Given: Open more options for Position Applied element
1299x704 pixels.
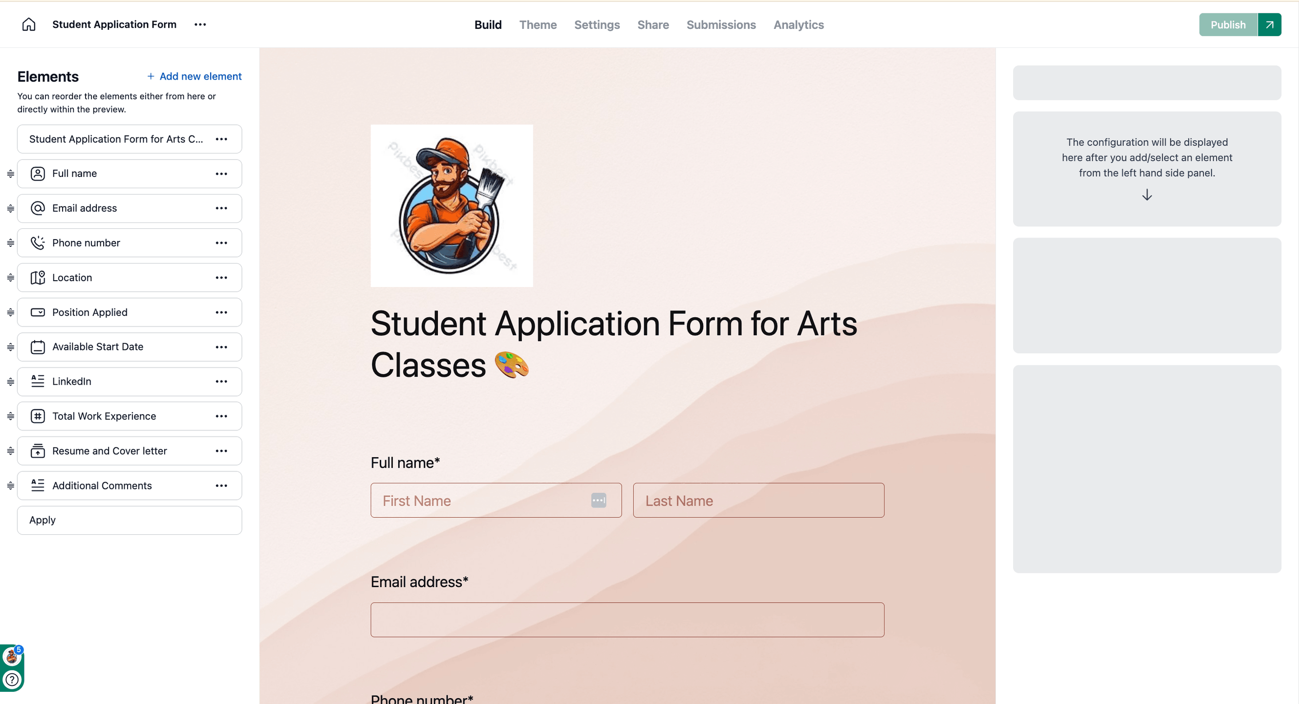Looking at the screenshot, I should (x=221, y=312).
